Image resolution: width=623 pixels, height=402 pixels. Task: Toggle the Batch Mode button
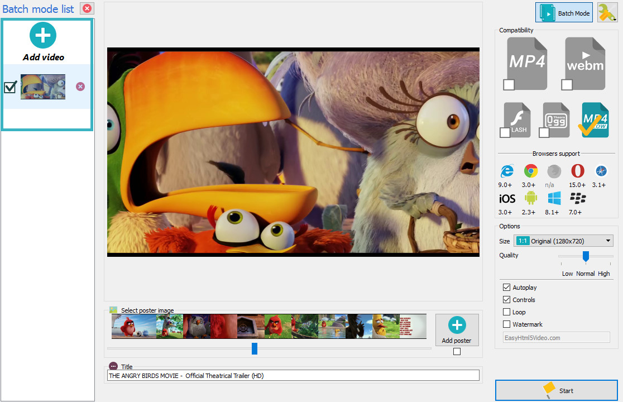564,13
